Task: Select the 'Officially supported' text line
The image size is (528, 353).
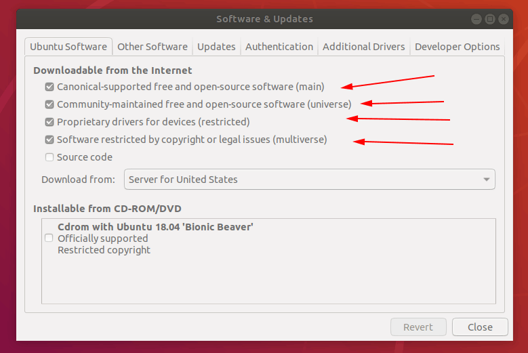Action: coord(103,238)
